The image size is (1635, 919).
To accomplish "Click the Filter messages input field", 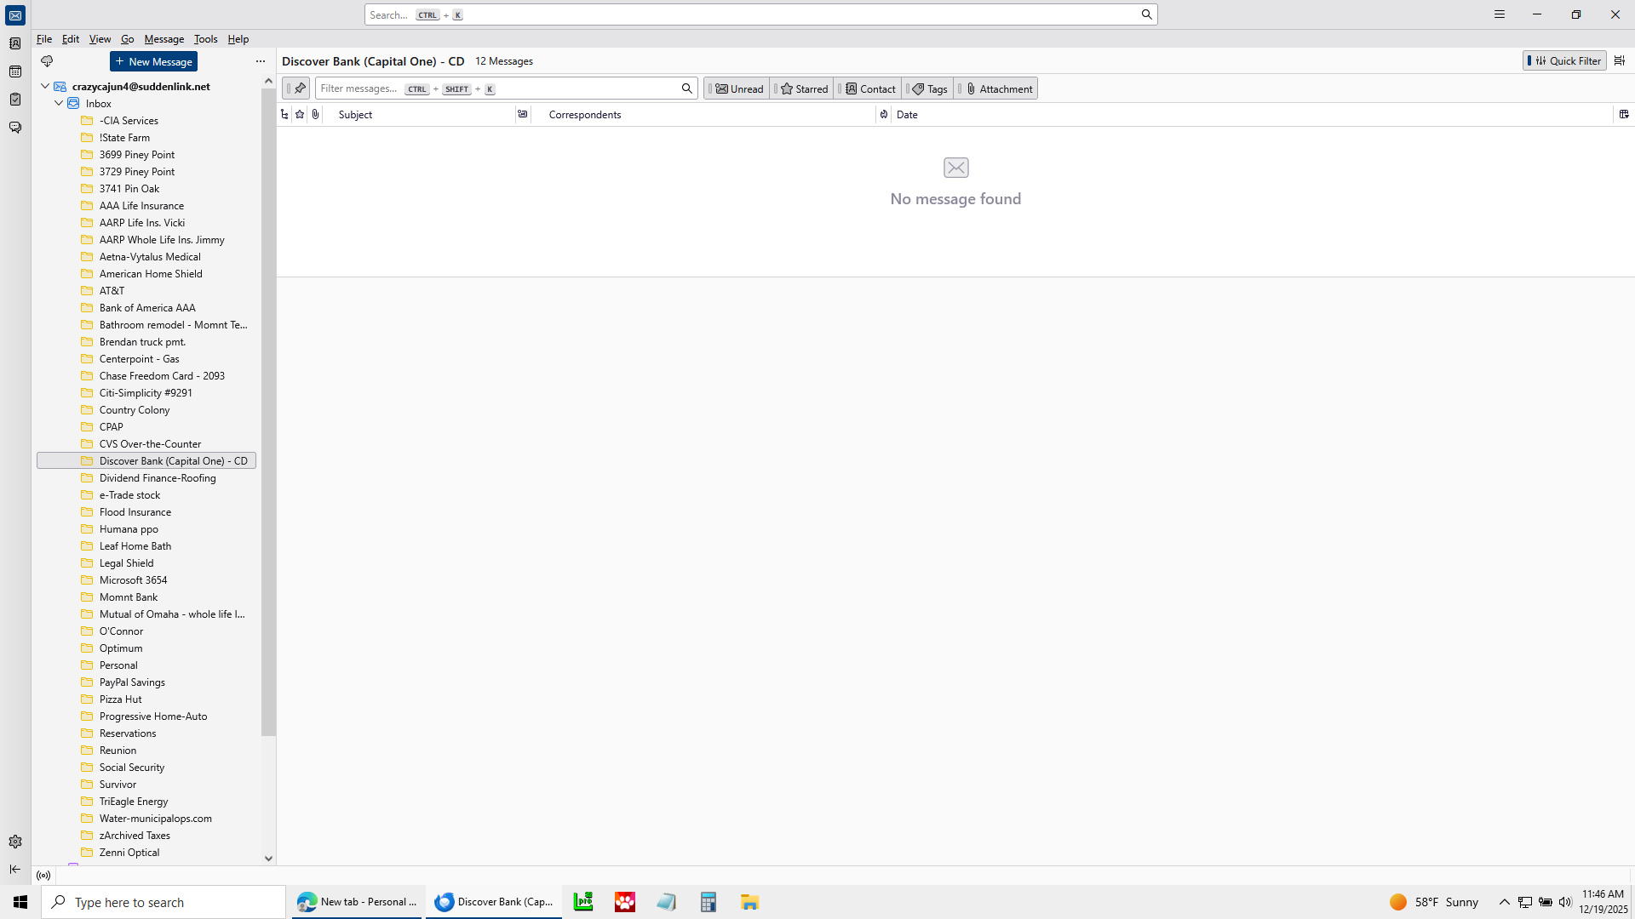I will point(494,88).
